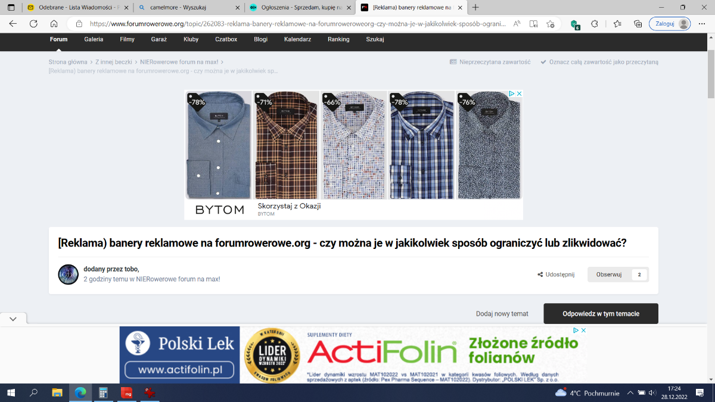Image resolution: width=715 pixels, height=402 pixels.
Task: Close the ActiFolin bottom advertisement
Action: pyautogui.click(x=584, y=331)
